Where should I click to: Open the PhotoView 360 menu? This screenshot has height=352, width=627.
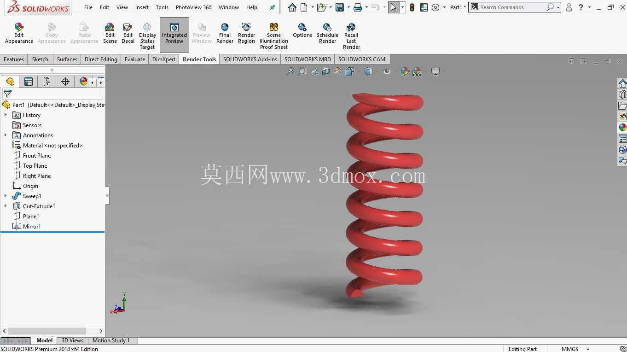[193, 7]
